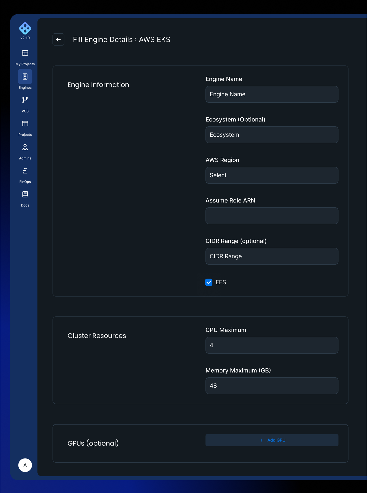Focus the Ecosystem input field
367x493 pixels.
click(x=272, y=135)
